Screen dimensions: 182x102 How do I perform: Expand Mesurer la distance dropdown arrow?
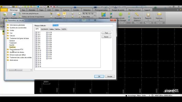(x=140, y=20)
